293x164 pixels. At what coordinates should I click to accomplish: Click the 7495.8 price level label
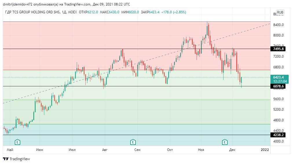click(x=278, y=49)
